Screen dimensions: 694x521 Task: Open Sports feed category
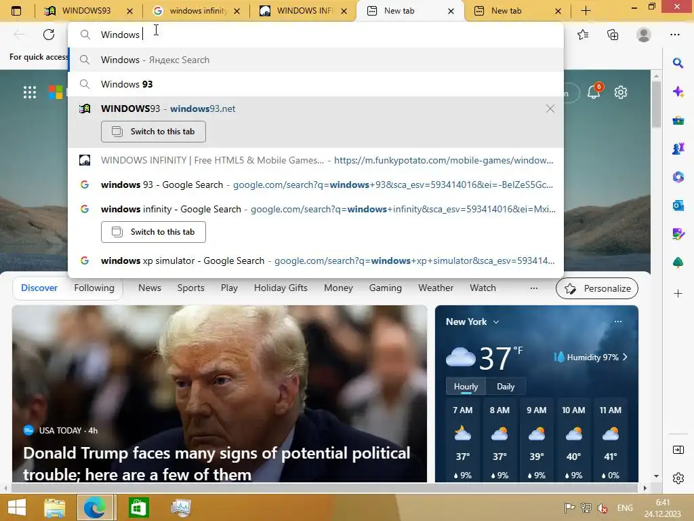190,288
